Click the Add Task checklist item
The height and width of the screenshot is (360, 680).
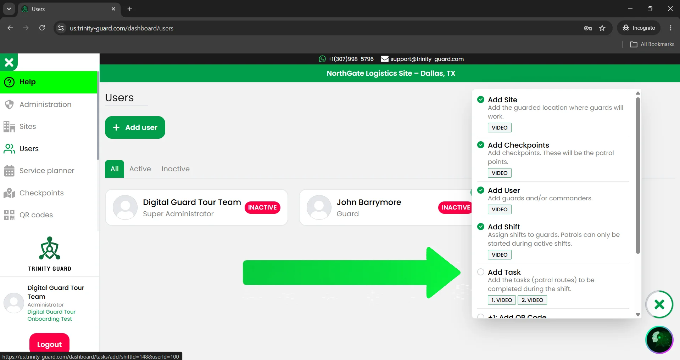coord(504,272)
